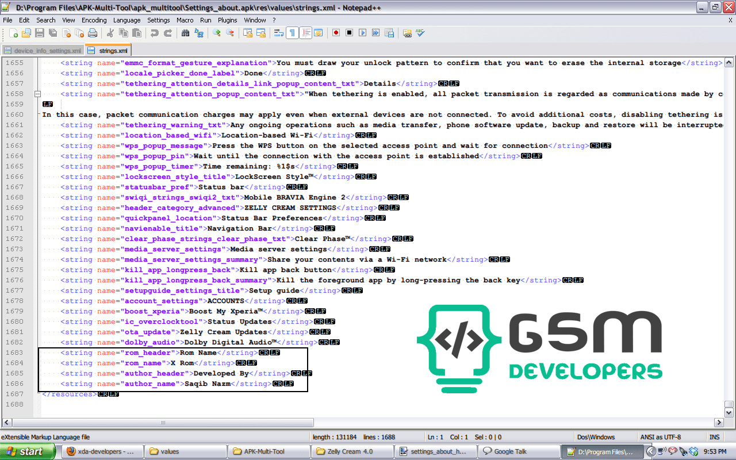Open the Plugins menu
Image resolution: width=736 pixels, height=460 pixels.
click(x=228, y=20)
